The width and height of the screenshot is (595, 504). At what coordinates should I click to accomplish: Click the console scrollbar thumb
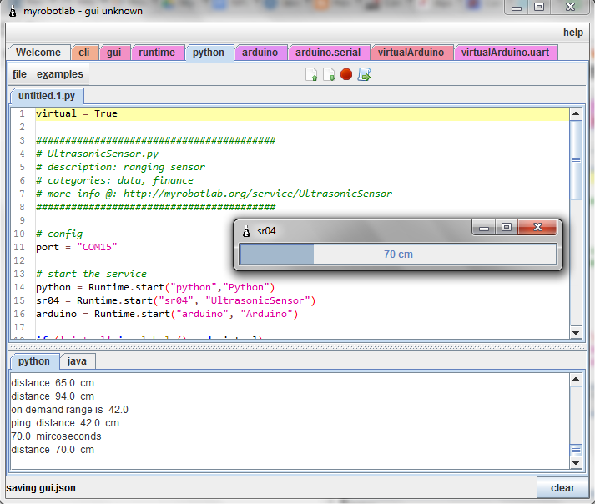576,451
